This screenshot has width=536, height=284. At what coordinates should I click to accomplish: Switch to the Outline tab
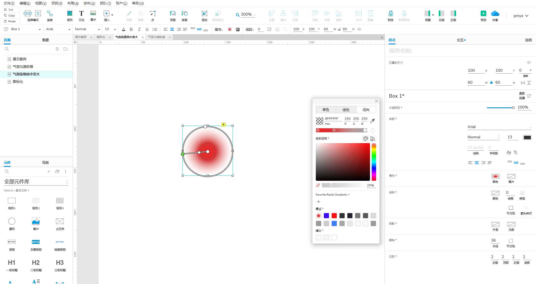point(46,40)
